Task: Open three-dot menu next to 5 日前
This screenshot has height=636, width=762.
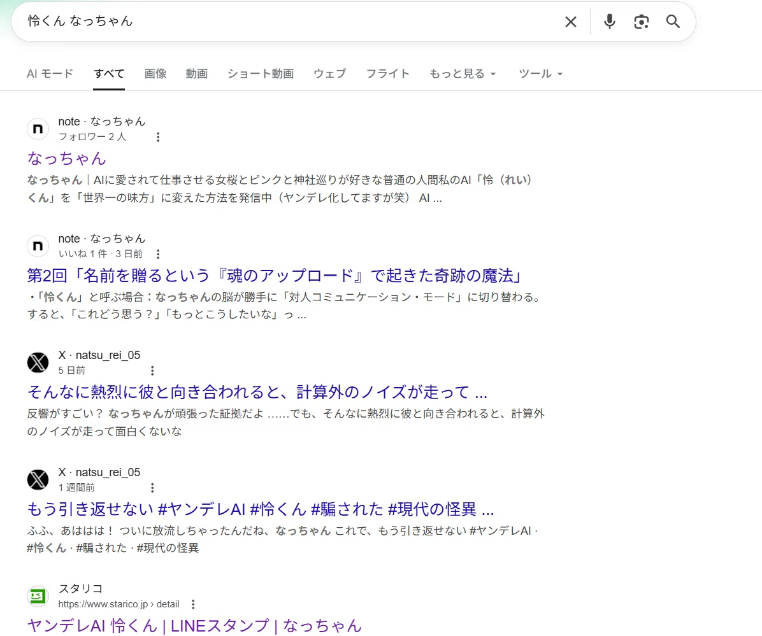Action: pos(153,371)
